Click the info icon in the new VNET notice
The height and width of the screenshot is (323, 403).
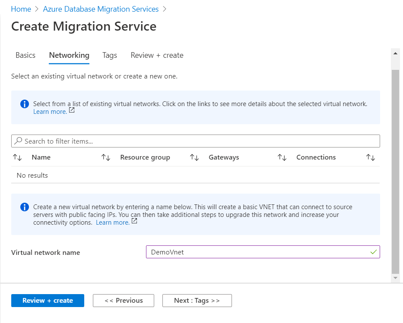pyautogui.click(x=25, y=207)
